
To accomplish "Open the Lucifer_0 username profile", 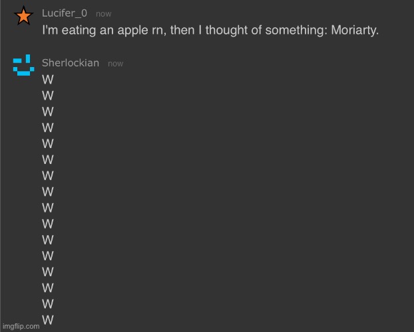I will [x=65, y=13].
